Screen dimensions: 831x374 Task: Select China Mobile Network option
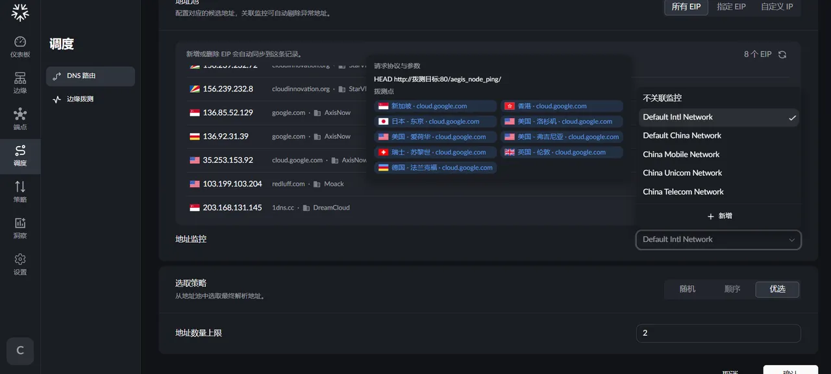719,155
